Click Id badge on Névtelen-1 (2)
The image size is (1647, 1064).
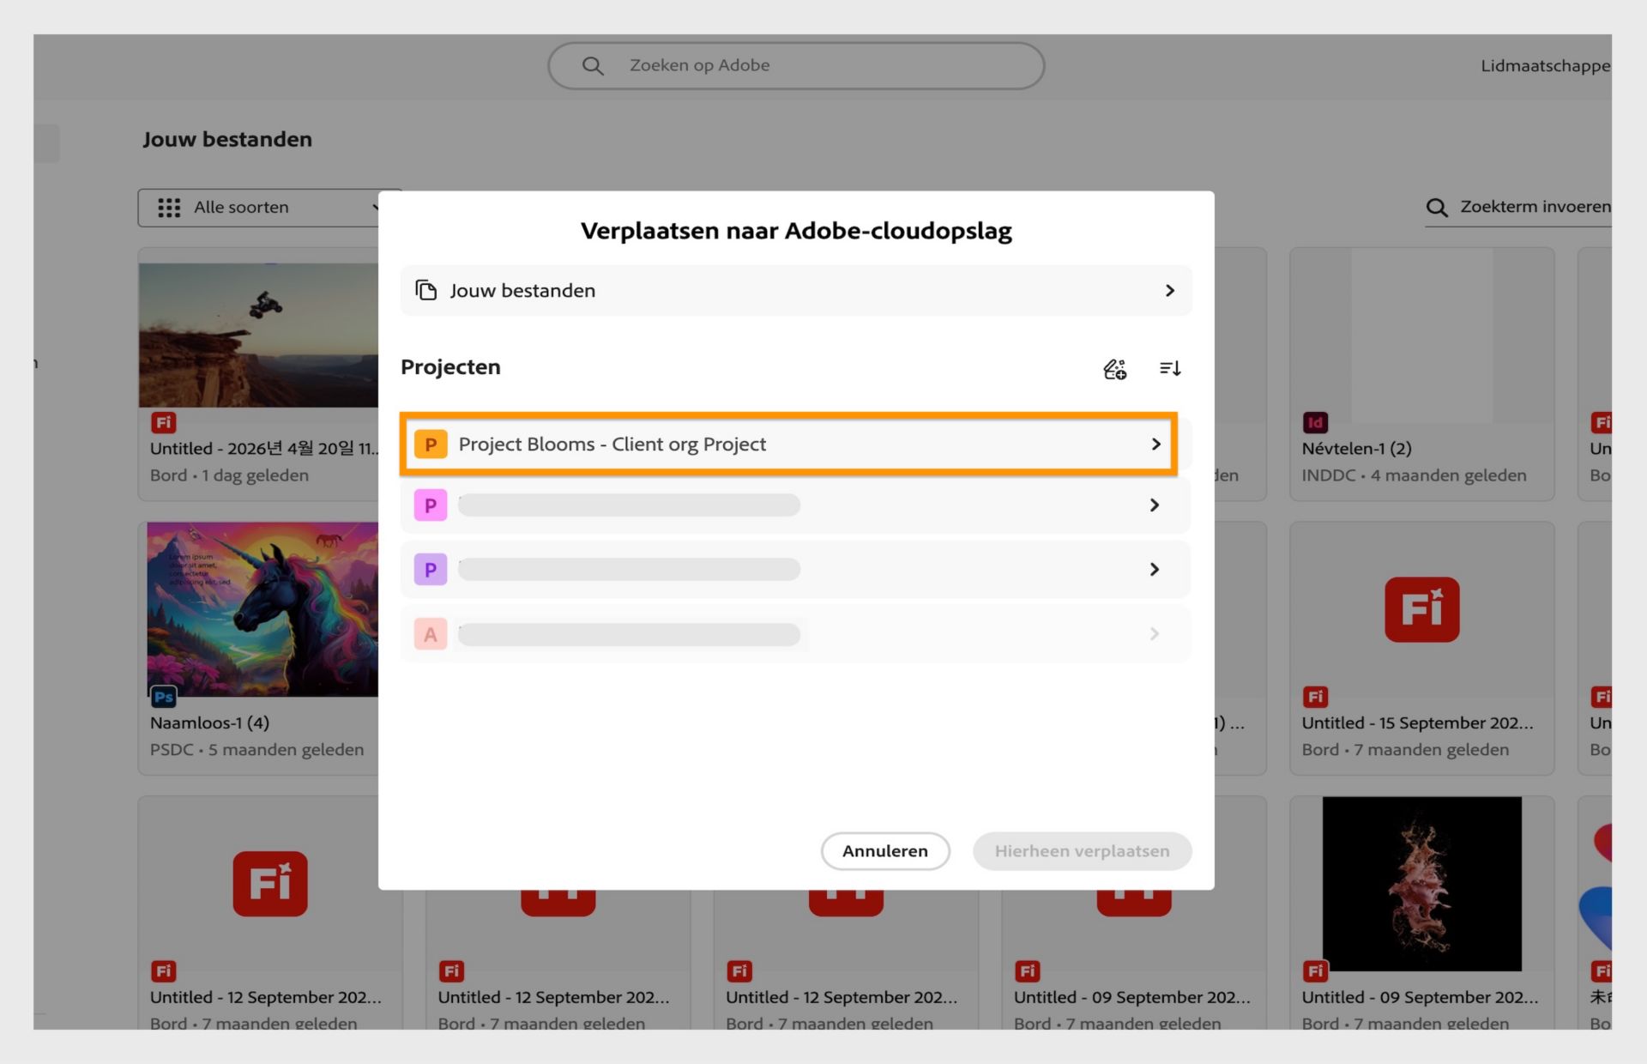(1315, 422)
